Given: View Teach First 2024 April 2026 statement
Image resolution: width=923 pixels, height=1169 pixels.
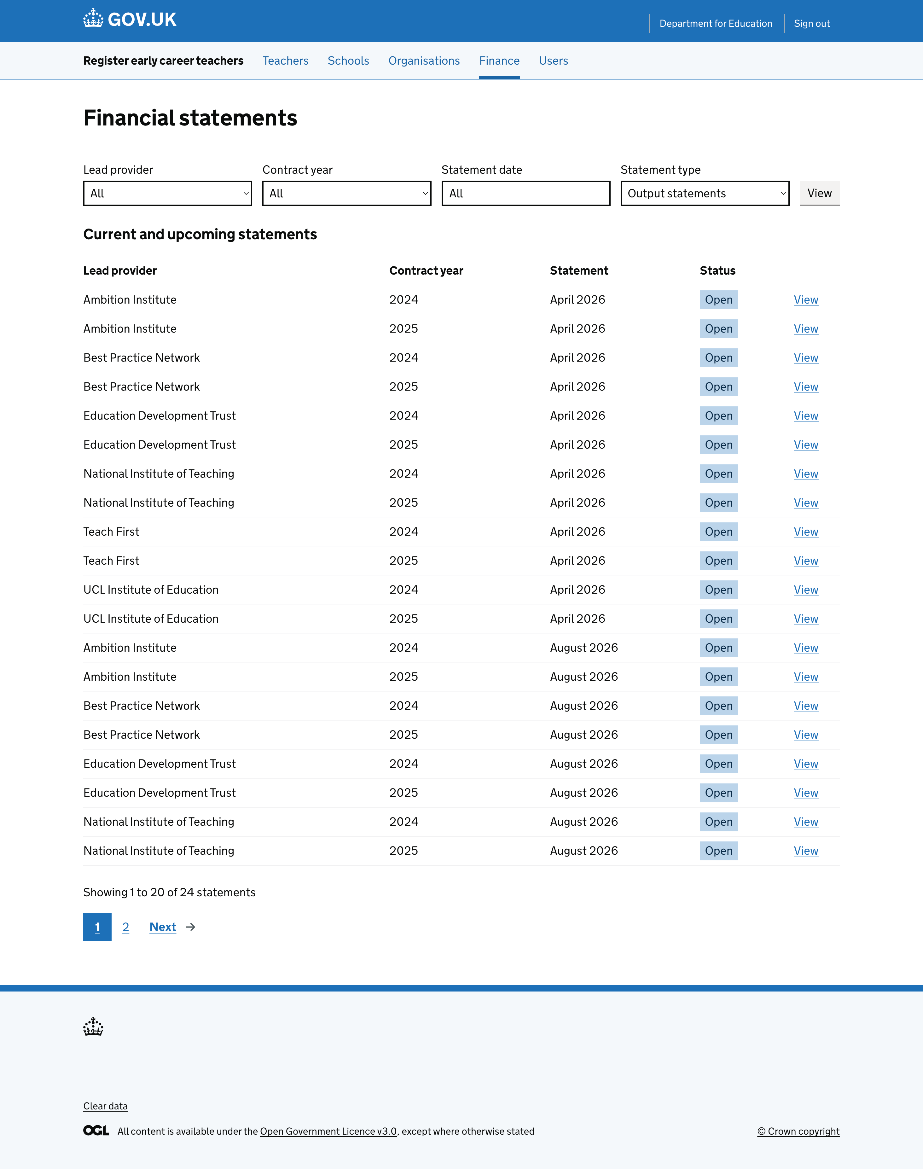Looking at the screenshot, I should tap(806, 532).
